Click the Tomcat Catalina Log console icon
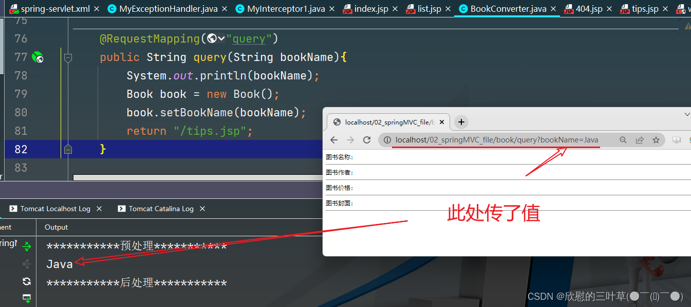This screenshot has width=691, height=307. pos(121,209)
